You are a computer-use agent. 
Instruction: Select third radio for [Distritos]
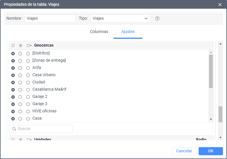point(28,54)
